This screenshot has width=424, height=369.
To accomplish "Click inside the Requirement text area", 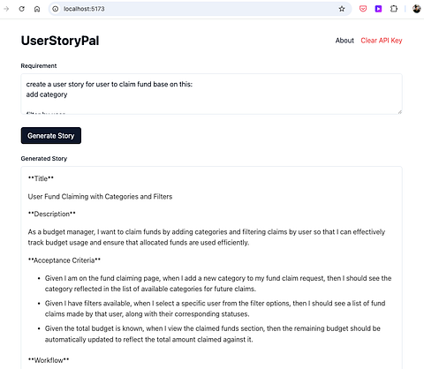I will [211, 94].
